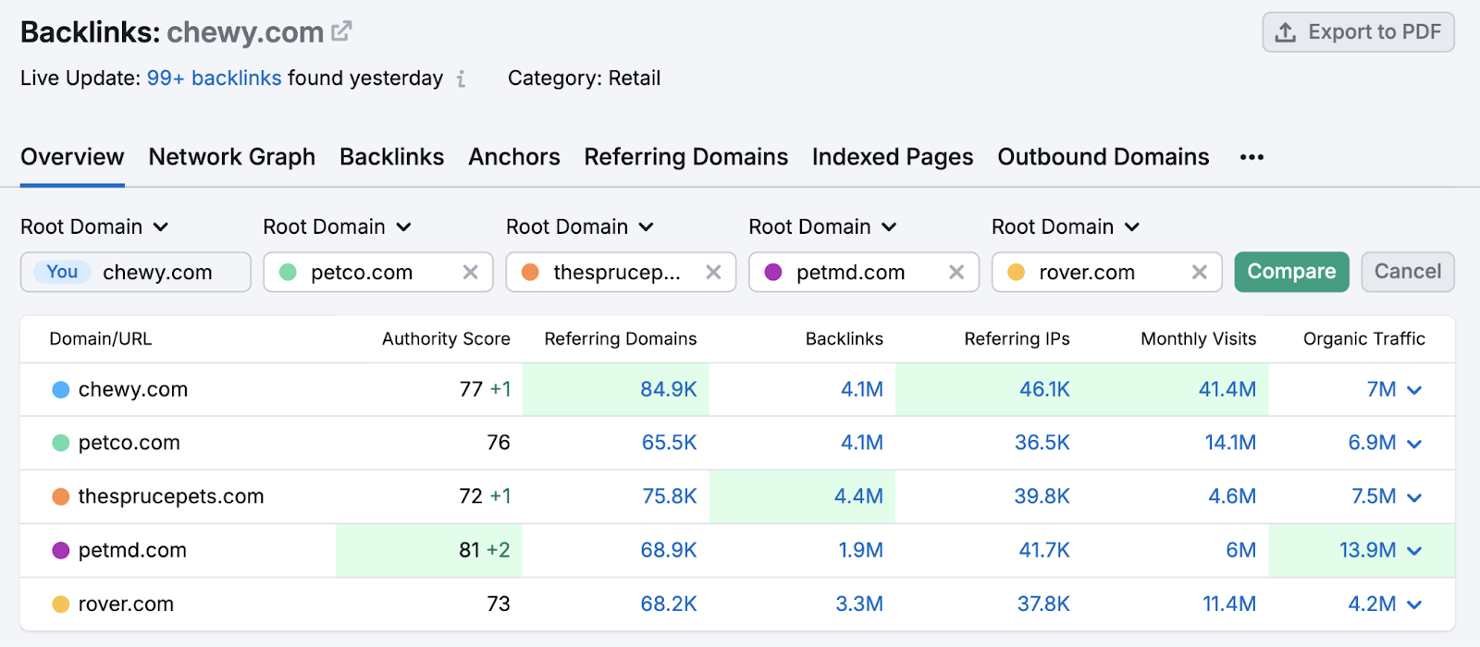Screen dimensions: 1480x647
Task: Open Root Domain dropdown above thesprucep...
Action: 580,226
